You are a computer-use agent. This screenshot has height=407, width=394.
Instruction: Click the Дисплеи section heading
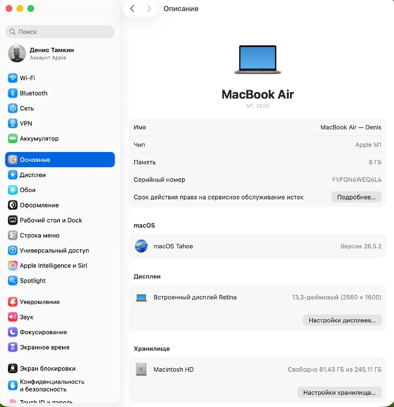coord(147,276)
